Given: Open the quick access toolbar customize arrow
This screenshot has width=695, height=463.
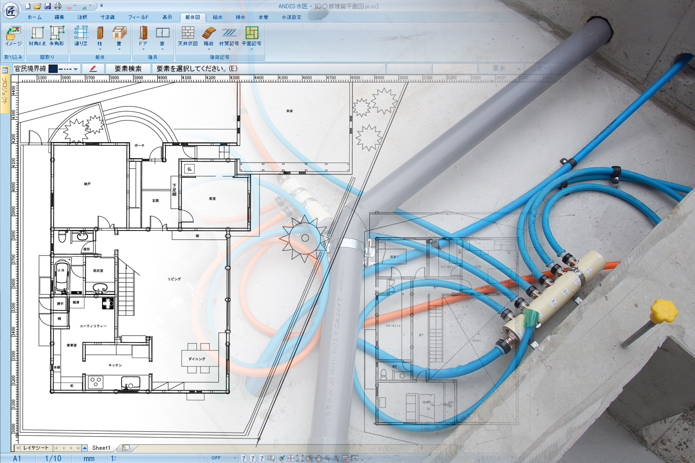Looking at the screenshot, I should (101, 6).
